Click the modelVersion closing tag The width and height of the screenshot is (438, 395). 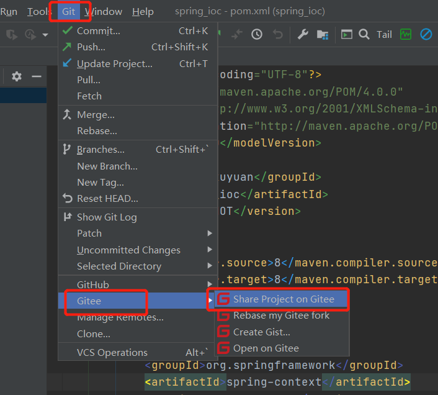tap(270, 143)
